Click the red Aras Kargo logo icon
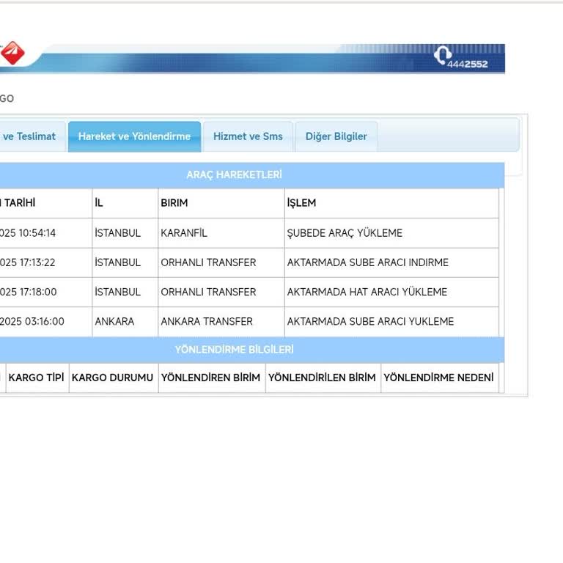 [12, 53]
